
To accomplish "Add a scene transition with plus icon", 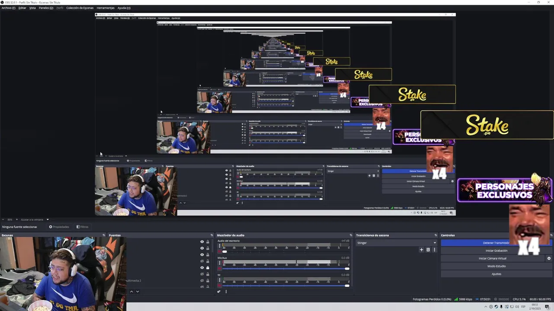I will (422, 250).
